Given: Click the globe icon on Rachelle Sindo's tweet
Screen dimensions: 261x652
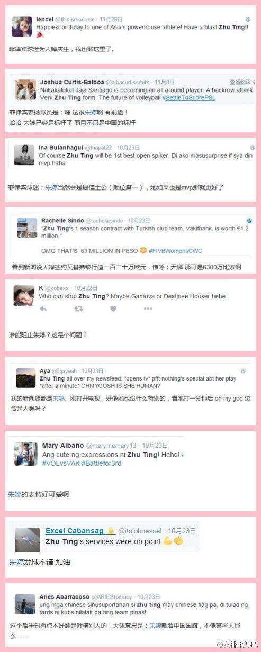Looking at the screenshot, I should click(x=249, y=220).
